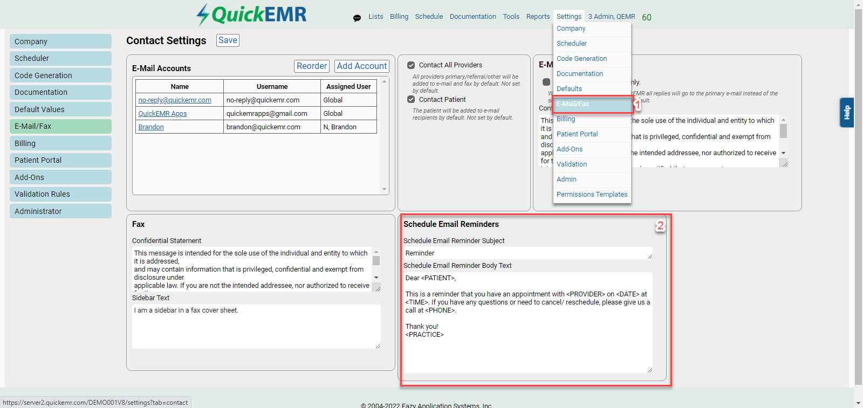The width and height of the screenshot is (863, 408).
Task: Open the Lists menu
Action: [x=376, y=17]
